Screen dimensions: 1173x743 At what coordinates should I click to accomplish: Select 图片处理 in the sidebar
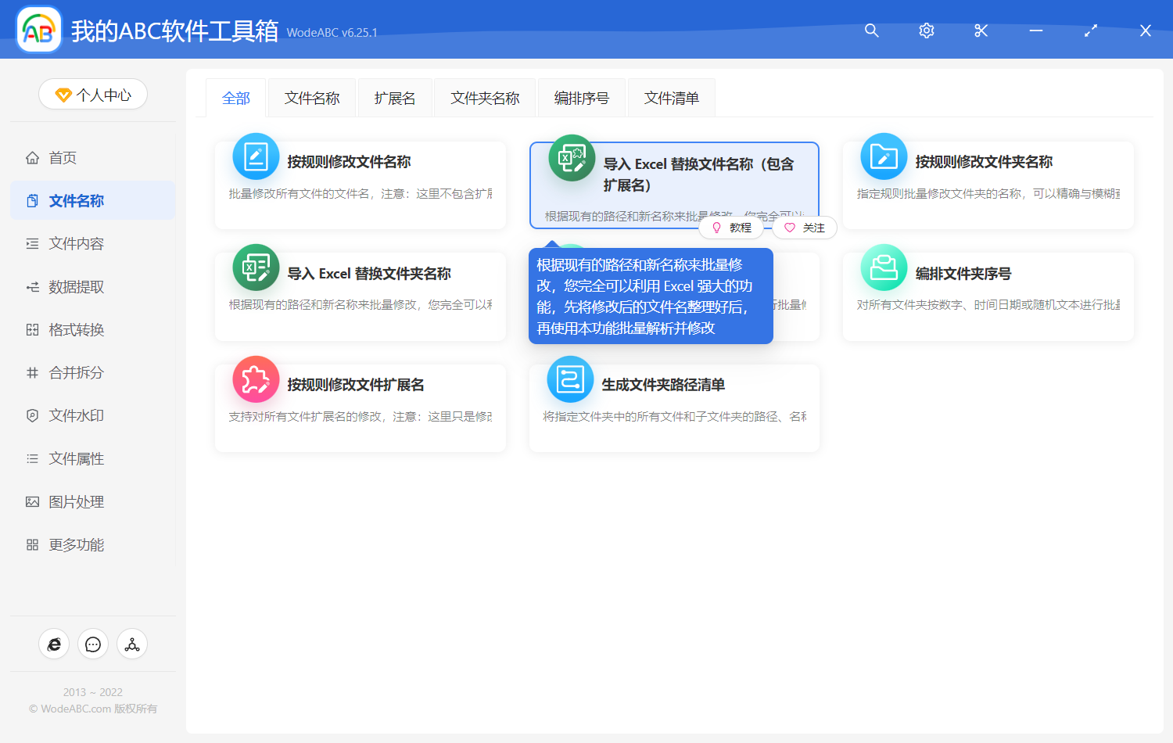[x=76, y=501]
